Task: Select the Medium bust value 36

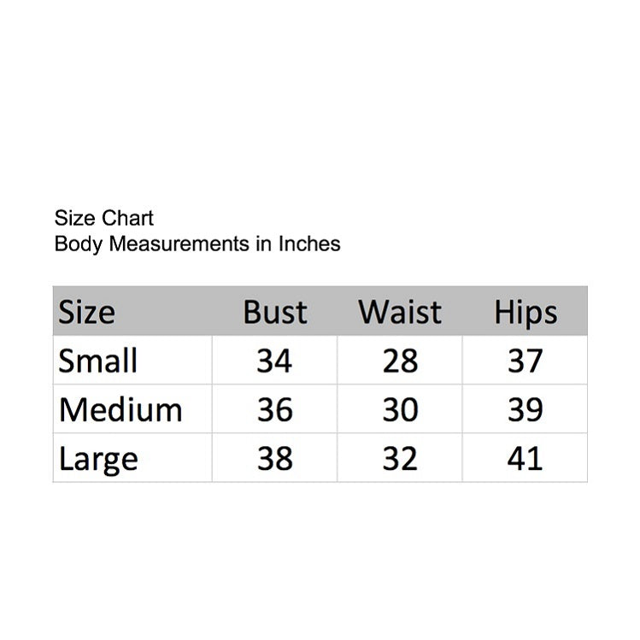Action: 274,410
